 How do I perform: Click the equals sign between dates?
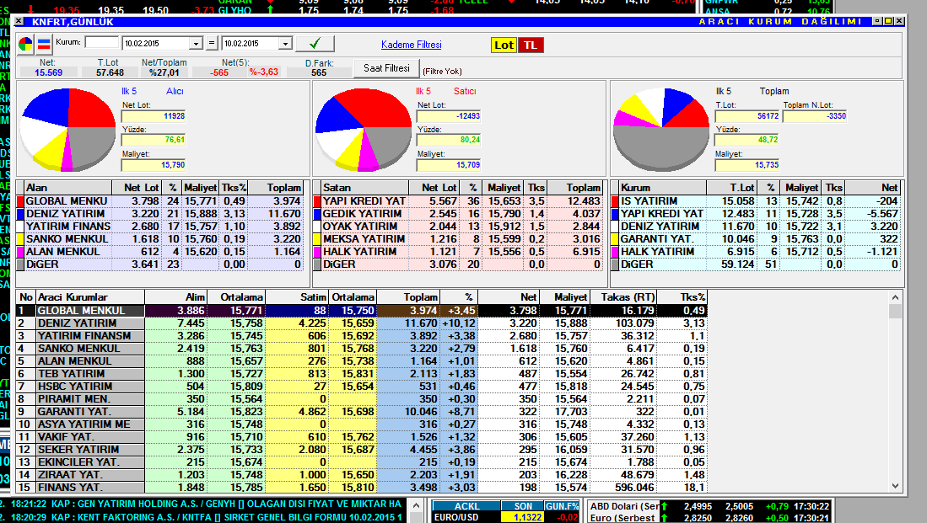212,44
